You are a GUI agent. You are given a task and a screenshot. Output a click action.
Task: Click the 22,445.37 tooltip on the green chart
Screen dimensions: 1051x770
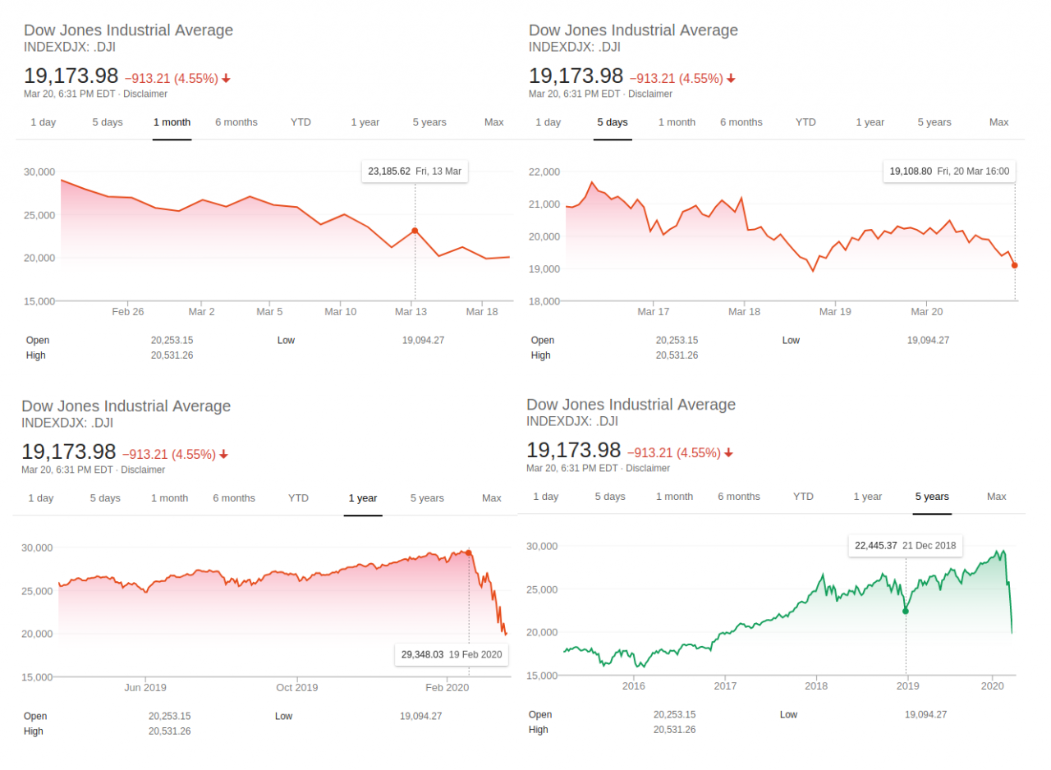pyautogui.click(x=905, y=546)
